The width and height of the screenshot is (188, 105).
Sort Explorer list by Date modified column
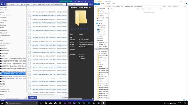click(x=140, y=9)
